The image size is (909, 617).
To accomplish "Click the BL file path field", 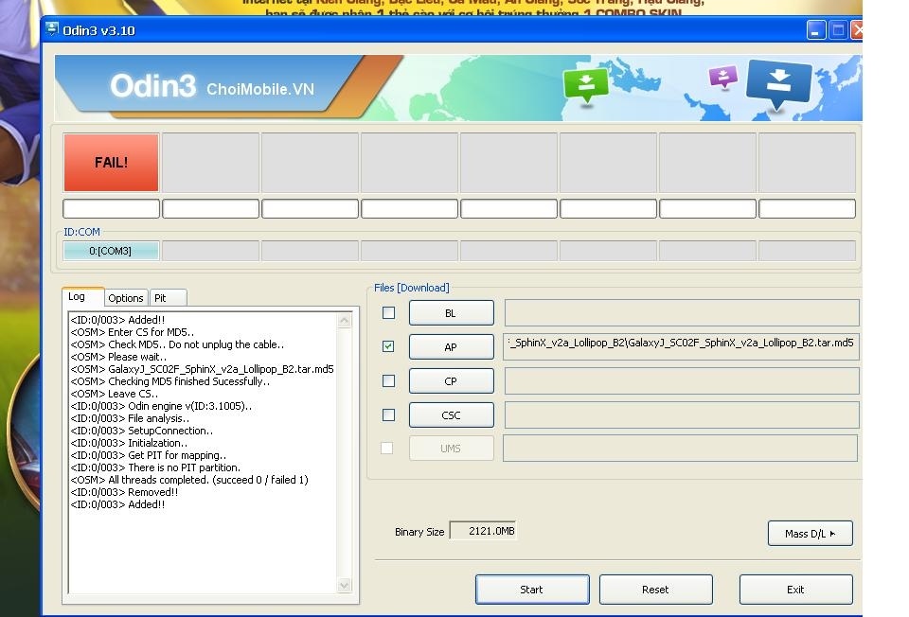I will (682, 313).
